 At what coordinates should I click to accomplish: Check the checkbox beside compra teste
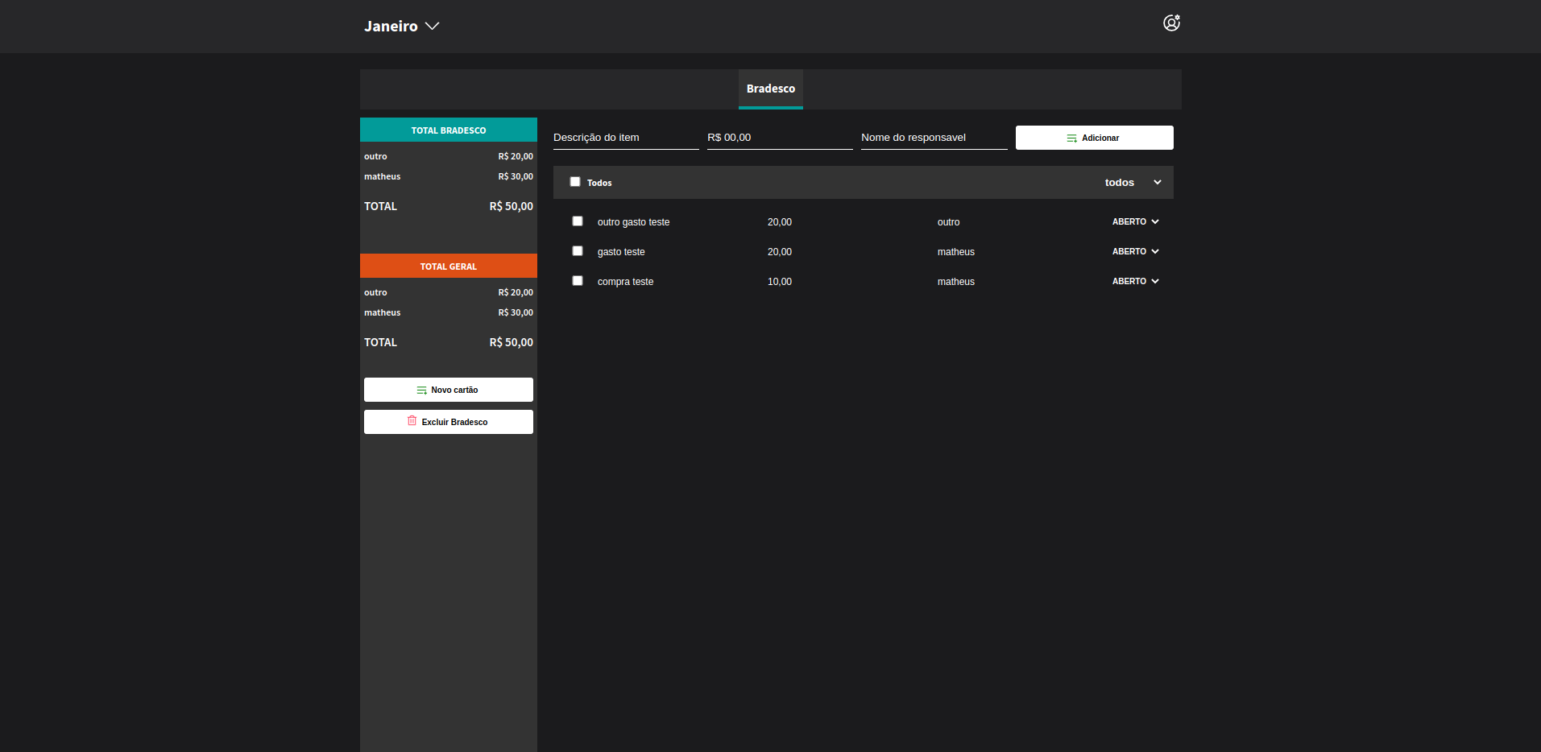[577, 280]
